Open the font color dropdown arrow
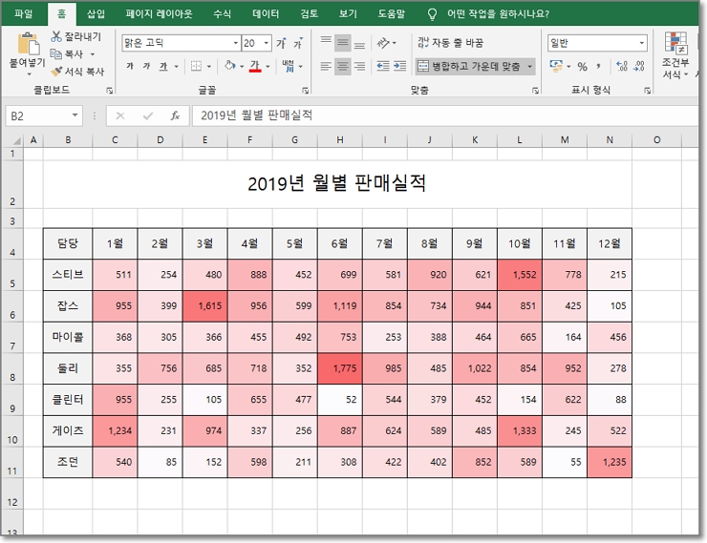Screen dimensions: 707x543 click(x=268, y=67)
